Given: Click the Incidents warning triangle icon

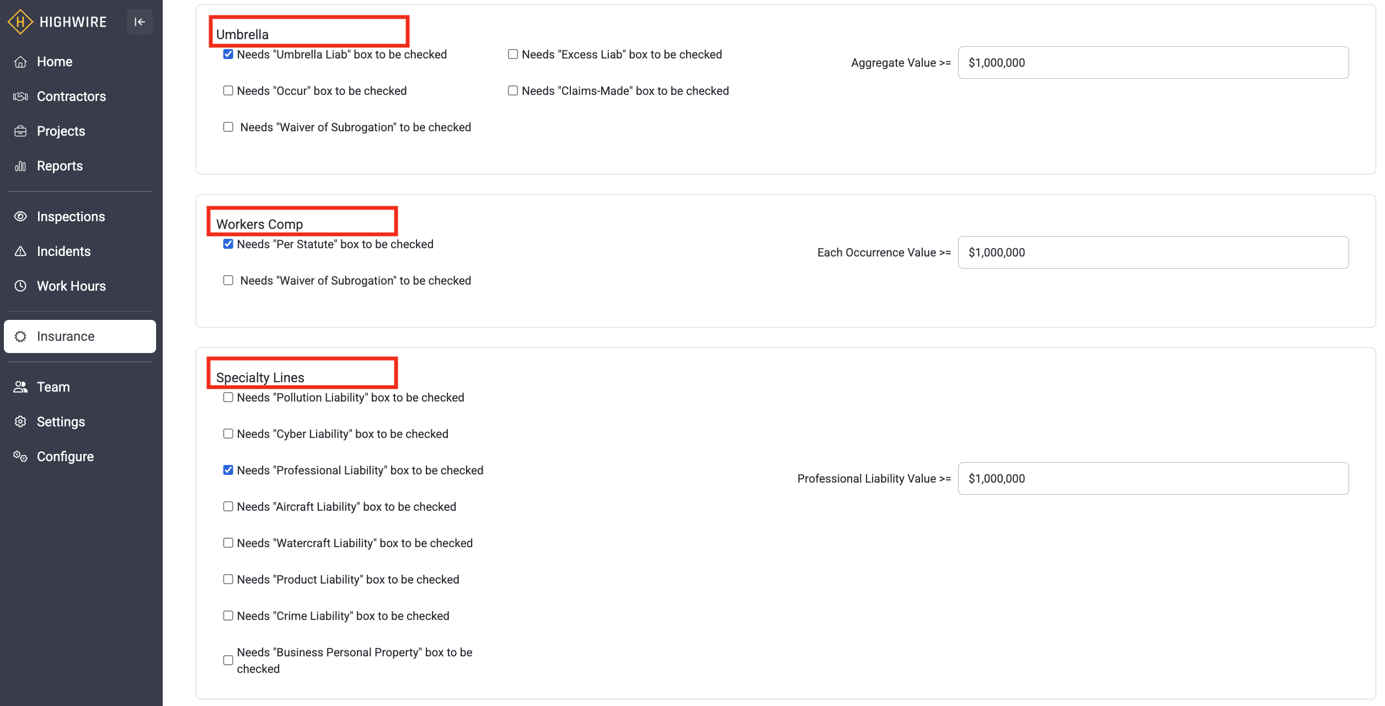Looking at the screenshot, I should [20, 252].
